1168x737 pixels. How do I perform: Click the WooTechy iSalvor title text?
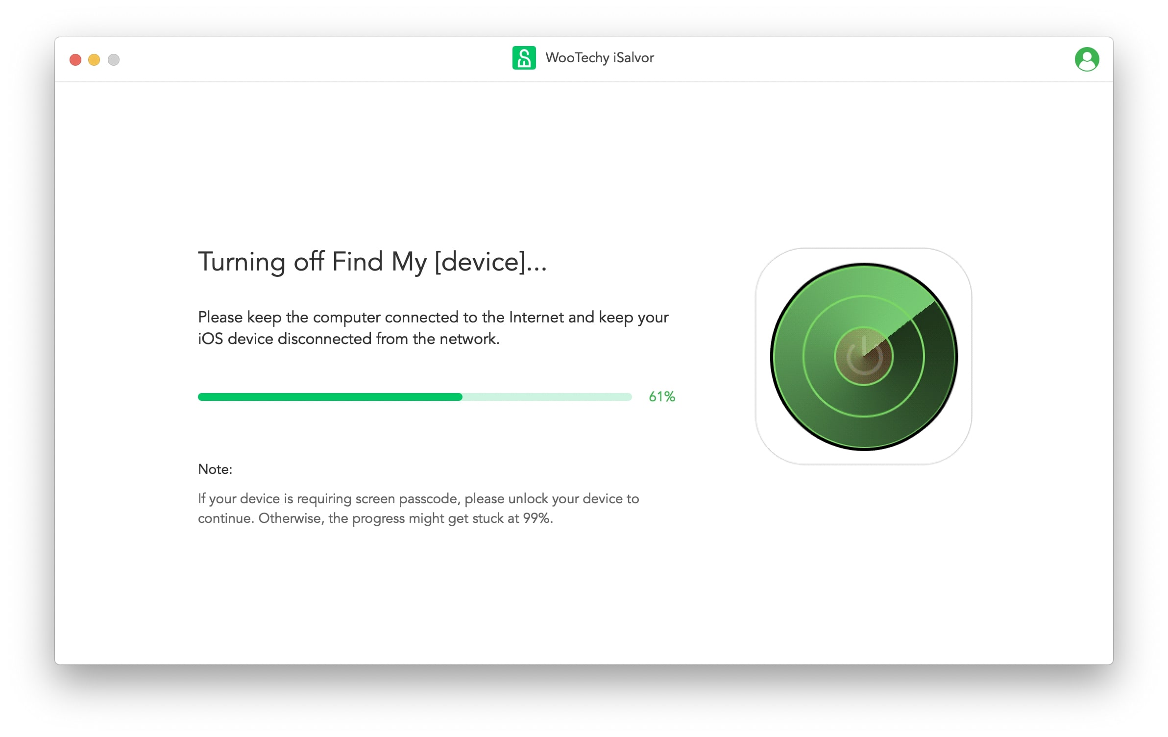(599, 58)
